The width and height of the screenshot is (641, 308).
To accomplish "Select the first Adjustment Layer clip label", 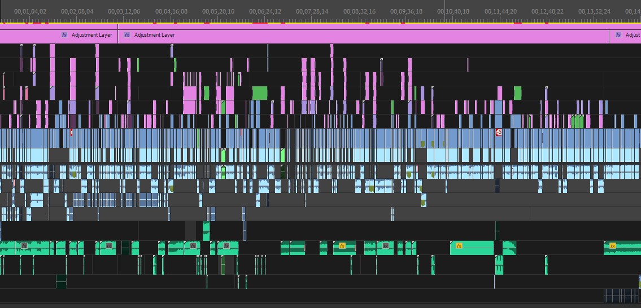I will pos(91,35).
